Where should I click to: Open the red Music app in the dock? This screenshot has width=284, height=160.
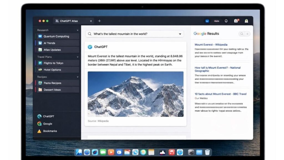click(171, 152)
